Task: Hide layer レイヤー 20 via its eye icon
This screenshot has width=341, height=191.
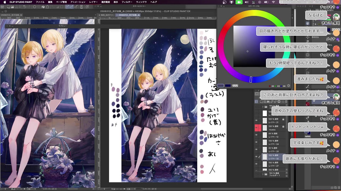Action: coord(256,149)
